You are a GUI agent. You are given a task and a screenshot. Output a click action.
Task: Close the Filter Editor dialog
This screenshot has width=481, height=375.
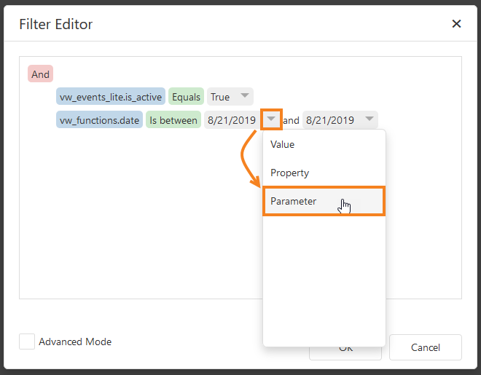pos(456,23)
